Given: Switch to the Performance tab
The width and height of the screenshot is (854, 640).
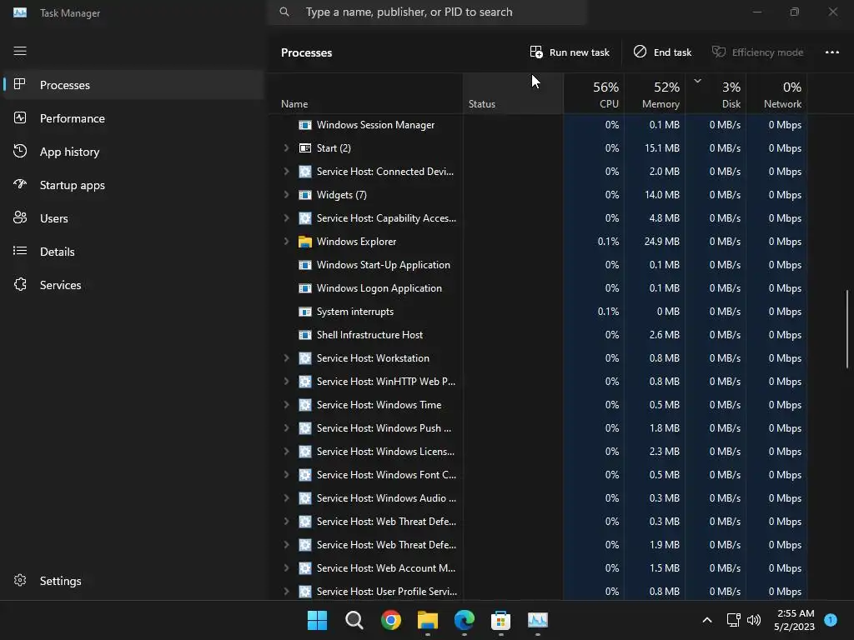Looking at the screenshot, I should 133,118.
